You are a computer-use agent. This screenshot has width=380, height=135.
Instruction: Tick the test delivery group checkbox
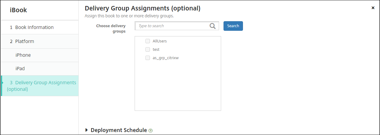point(148,49)
